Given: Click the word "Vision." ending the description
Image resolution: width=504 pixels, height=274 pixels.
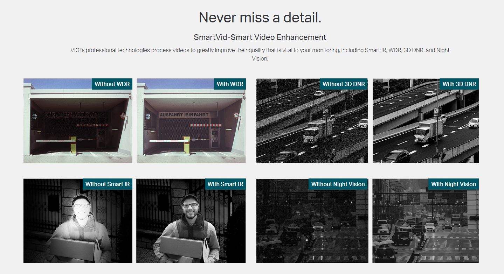Looking at the screenshot, I should [260, 59].
